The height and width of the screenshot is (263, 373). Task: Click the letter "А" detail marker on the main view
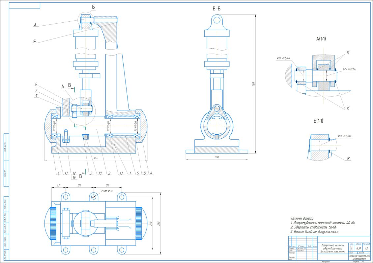pos(63,87)
